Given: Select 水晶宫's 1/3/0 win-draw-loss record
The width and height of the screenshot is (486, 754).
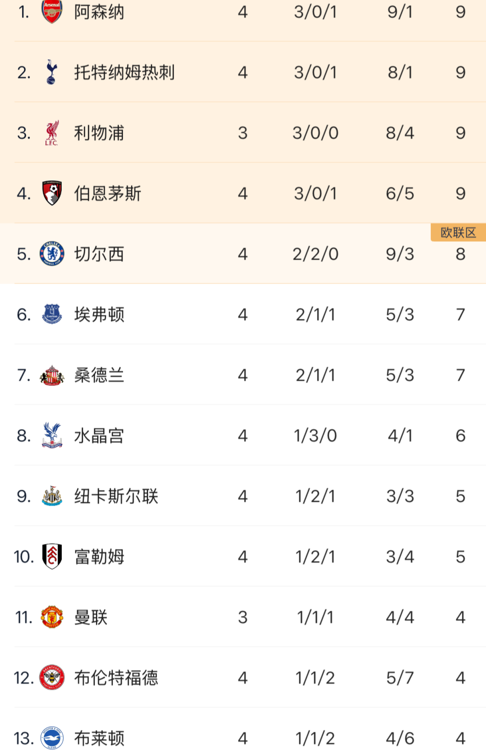Looking at the screenshot, I should click(315, 435).
